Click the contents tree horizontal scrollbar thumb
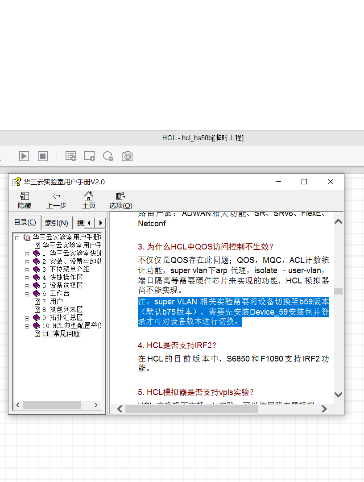 (x=52, y=405)
